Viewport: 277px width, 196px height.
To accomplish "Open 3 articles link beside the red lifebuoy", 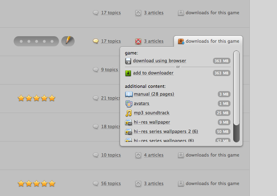I will 154,41.
